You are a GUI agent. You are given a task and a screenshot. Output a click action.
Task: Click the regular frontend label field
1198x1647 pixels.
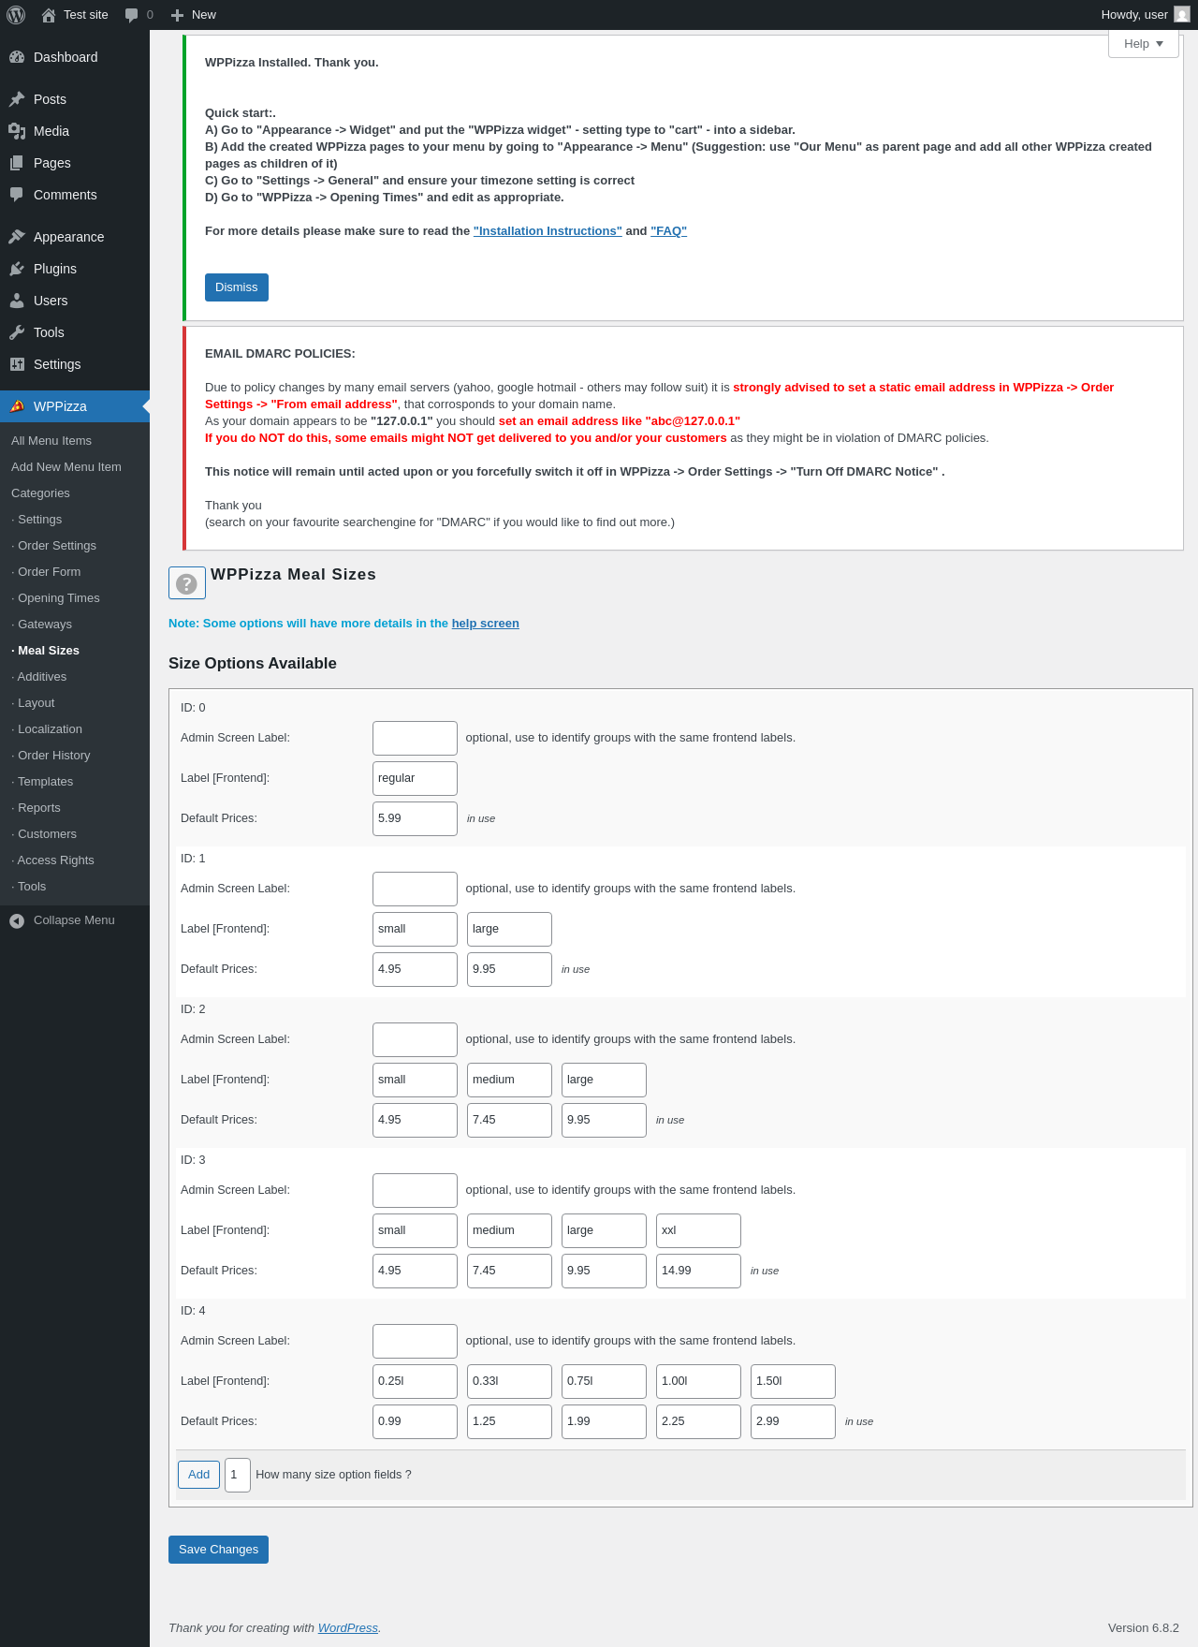tap(415, 778)
